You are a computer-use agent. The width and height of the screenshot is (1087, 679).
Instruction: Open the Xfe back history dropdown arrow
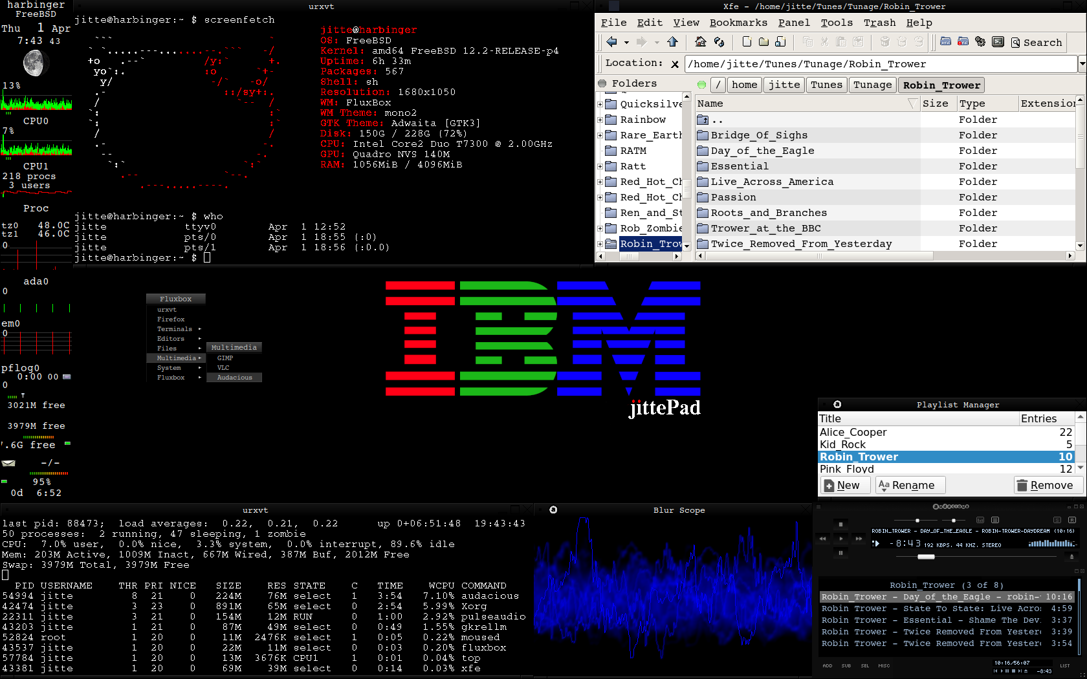626,43
